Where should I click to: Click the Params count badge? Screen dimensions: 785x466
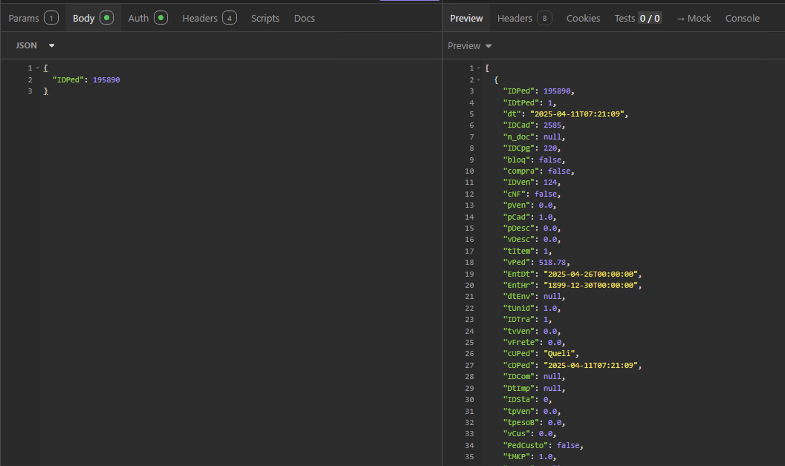coord(51,18)
